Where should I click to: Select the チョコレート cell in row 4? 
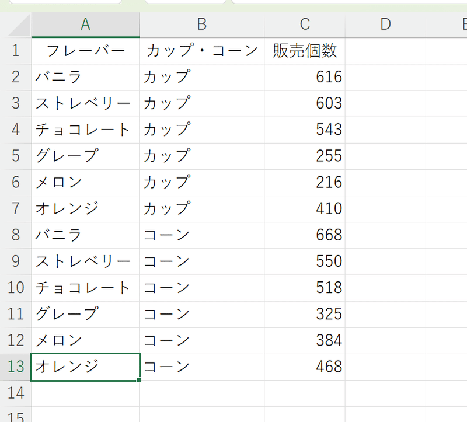(x=85, y=130)
